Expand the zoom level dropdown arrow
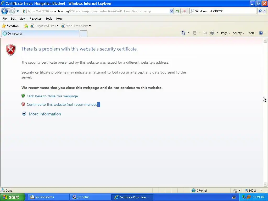The width and height of the screenshot is (268, 201). pos(261,191)
